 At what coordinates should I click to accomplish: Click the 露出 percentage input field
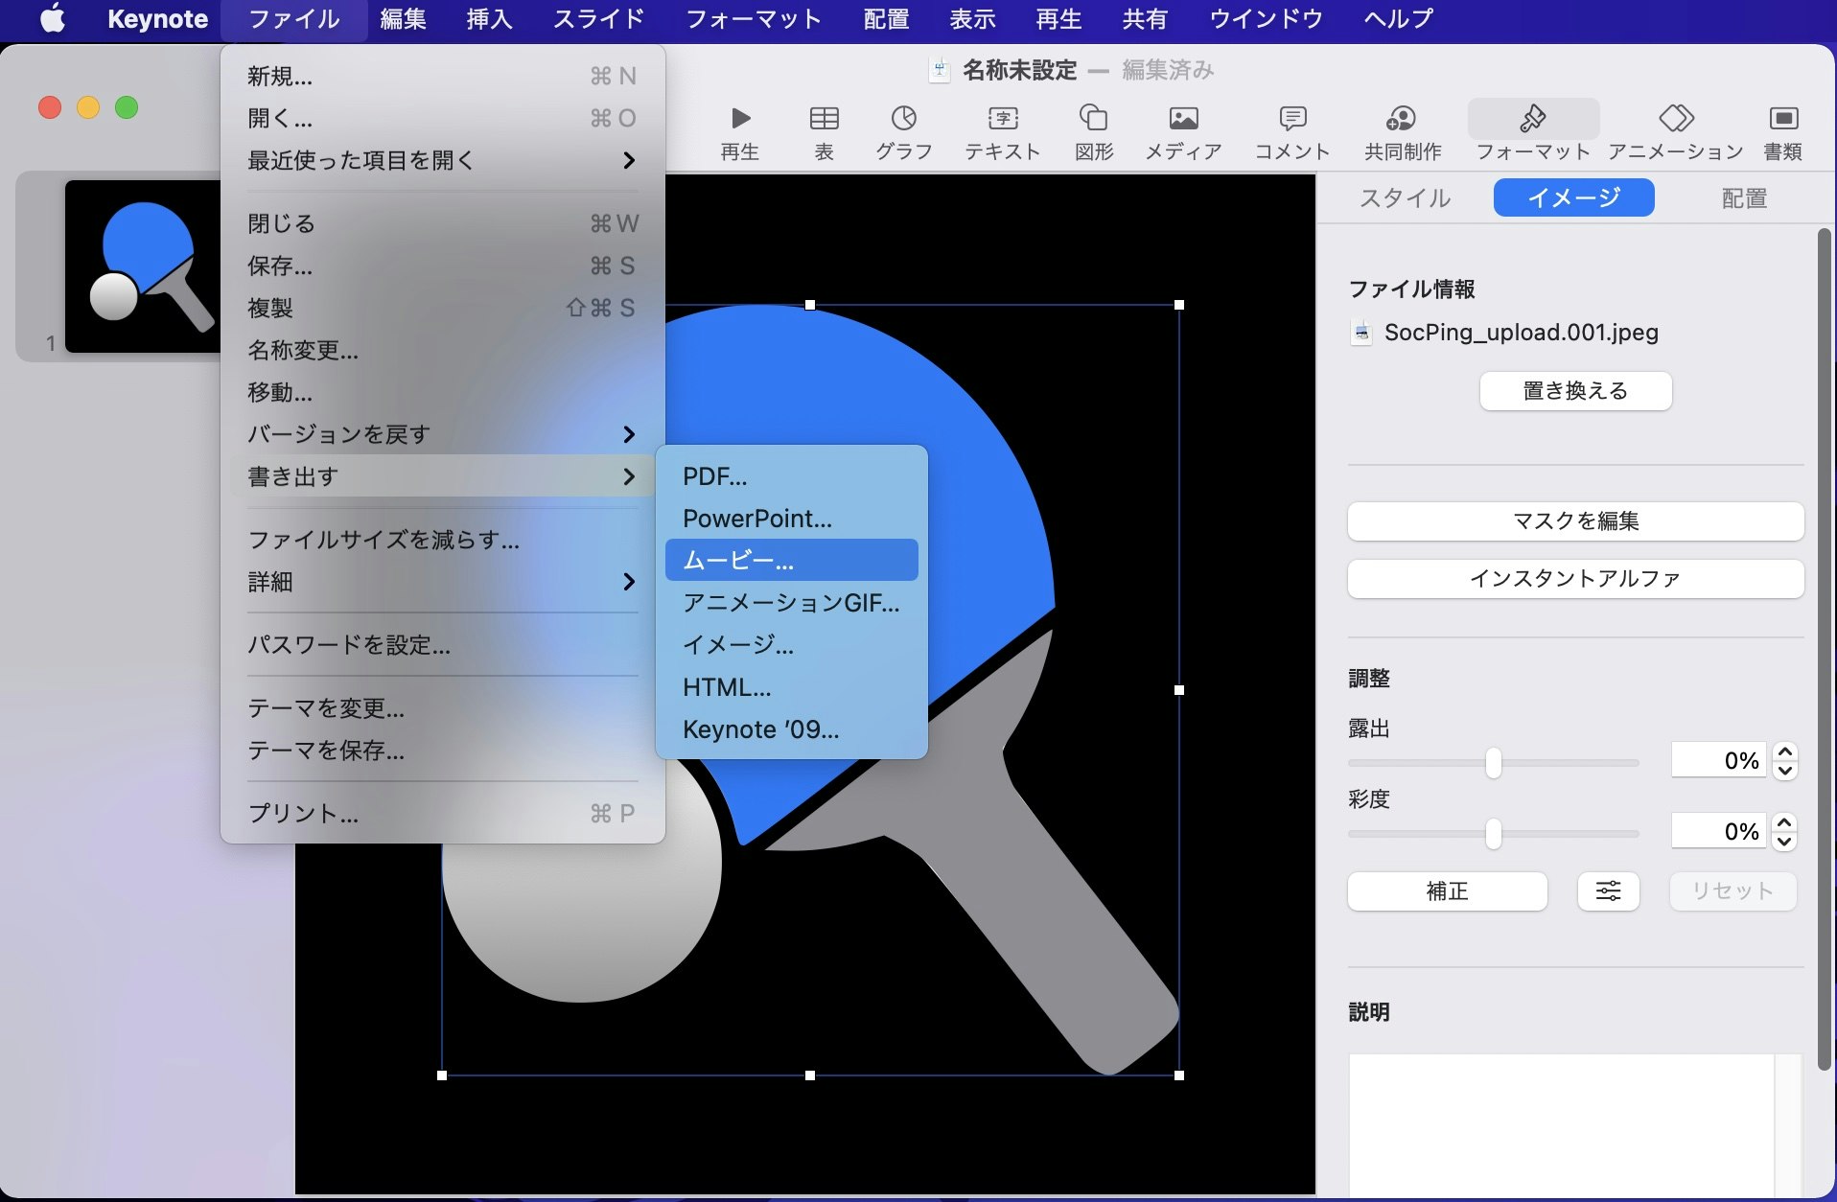click(1718, 761)
